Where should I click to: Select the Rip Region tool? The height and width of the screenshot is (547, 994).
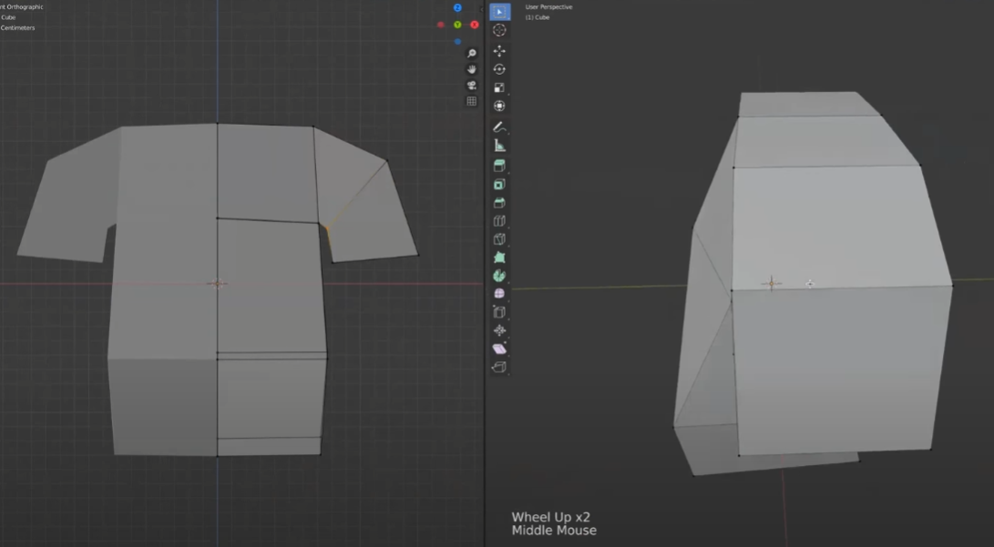coord(499,367)
